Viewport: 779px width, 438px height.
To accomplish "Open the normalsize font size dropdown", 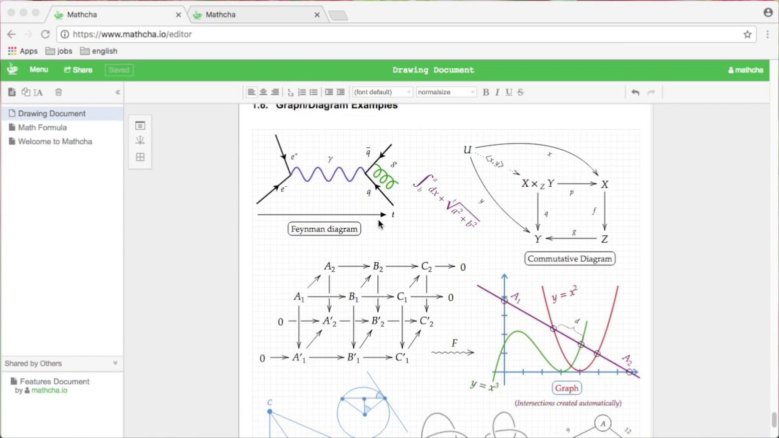I will tap(446, 92).
